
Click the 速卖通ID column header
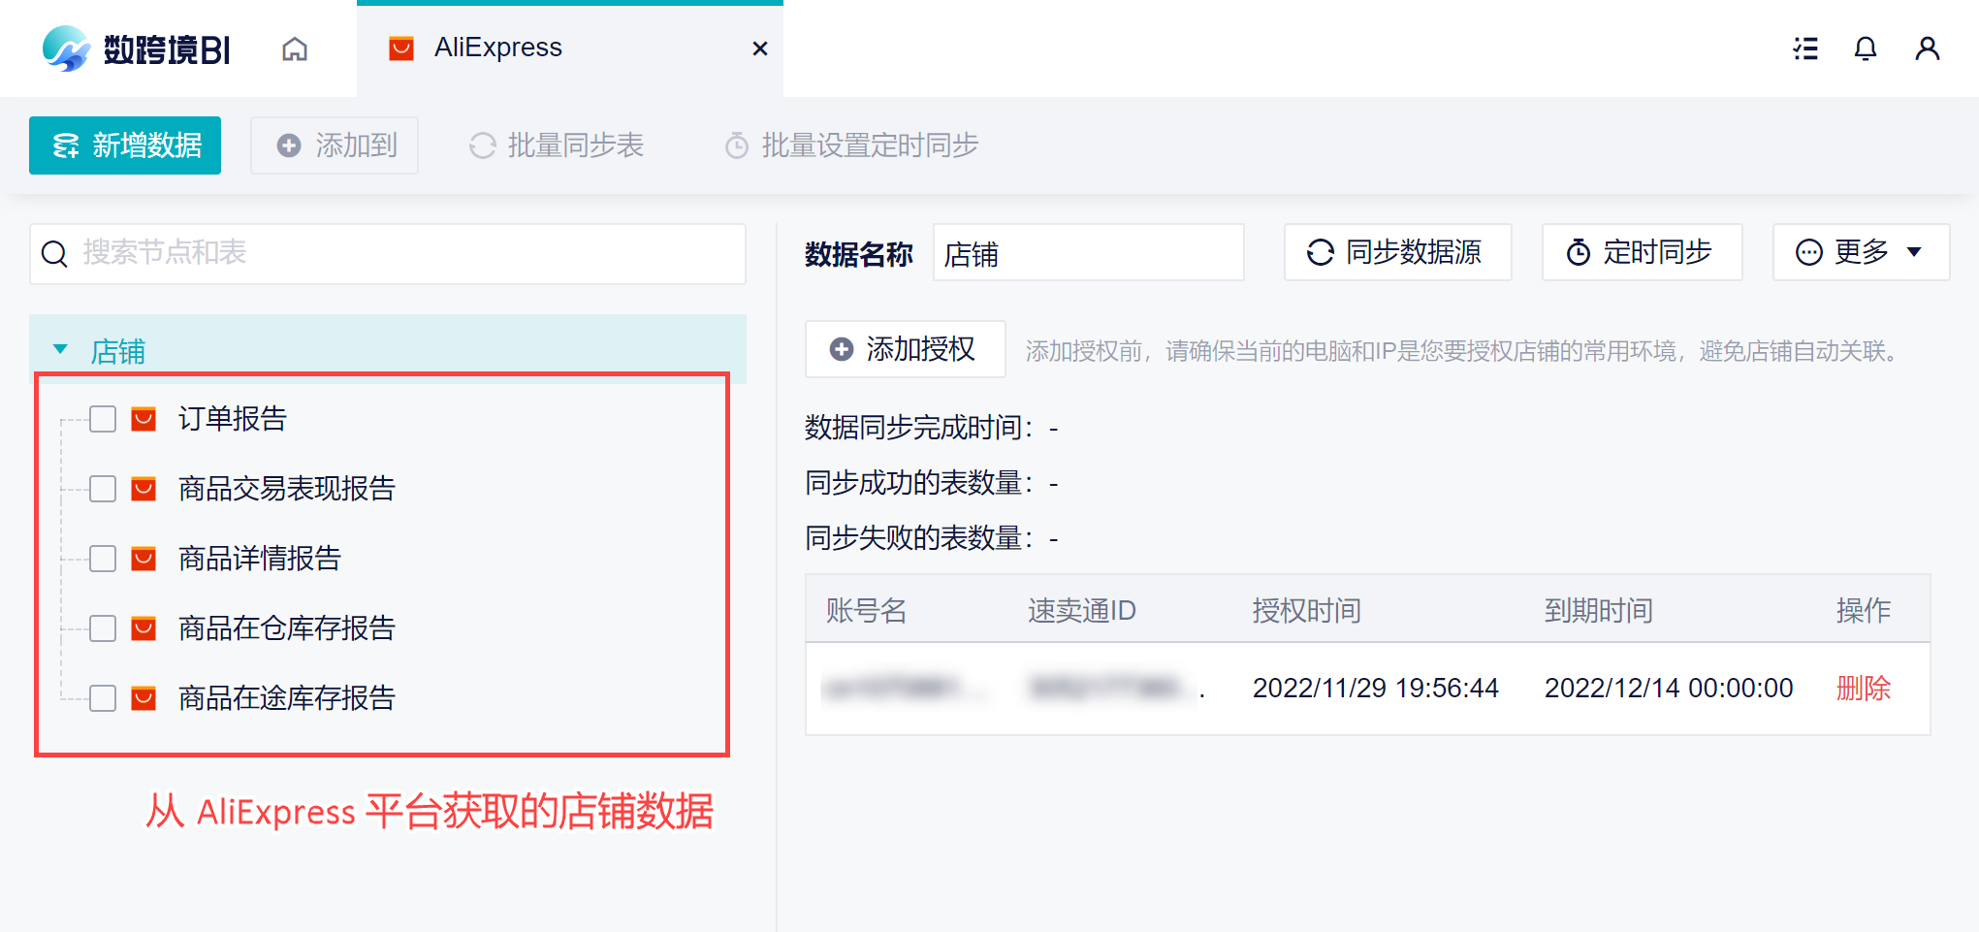coord(1082,611)
